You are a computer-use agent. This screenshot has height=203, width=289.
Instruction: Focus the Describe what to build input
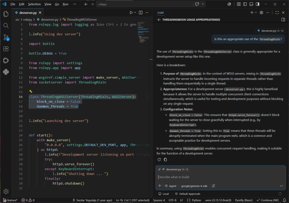tap(220, 177)
